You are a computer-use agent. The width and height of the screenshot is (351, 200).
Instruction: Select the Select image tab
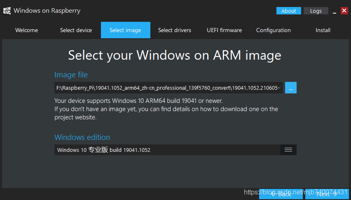click(x=125, y=30)
